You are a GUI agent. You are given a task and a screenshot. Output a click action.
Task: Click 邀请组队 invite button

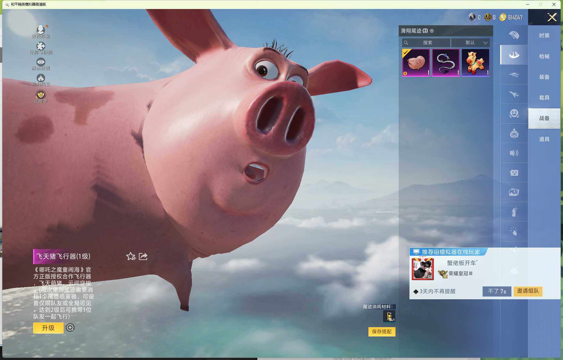(x=528, y=291)
